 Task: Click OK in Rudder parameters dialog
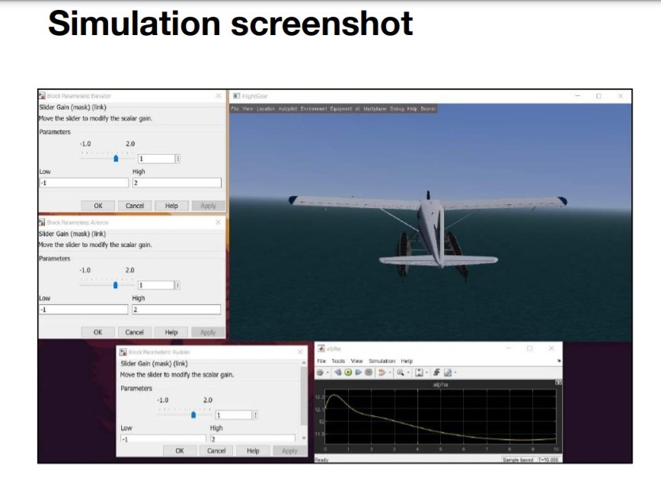179,451
